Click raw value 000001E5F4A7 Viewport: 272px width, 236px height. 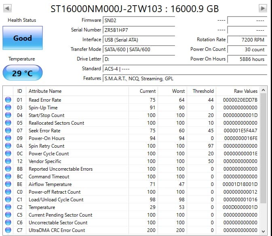[x=240, y=131]
